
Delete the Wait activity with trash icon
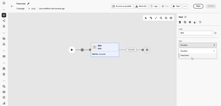180,22
